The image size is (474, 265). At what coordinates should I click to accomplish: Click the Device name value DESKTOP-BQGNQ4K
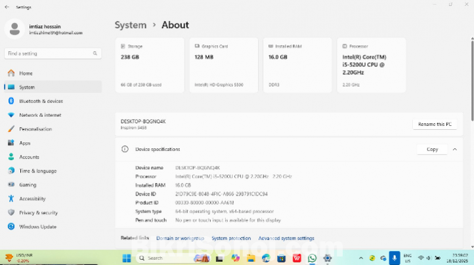[x=198, y=168]
